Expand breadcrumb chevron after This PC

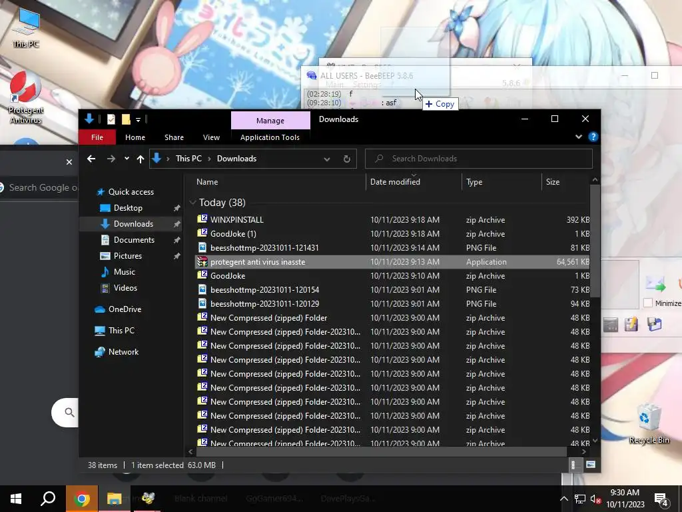209,159
